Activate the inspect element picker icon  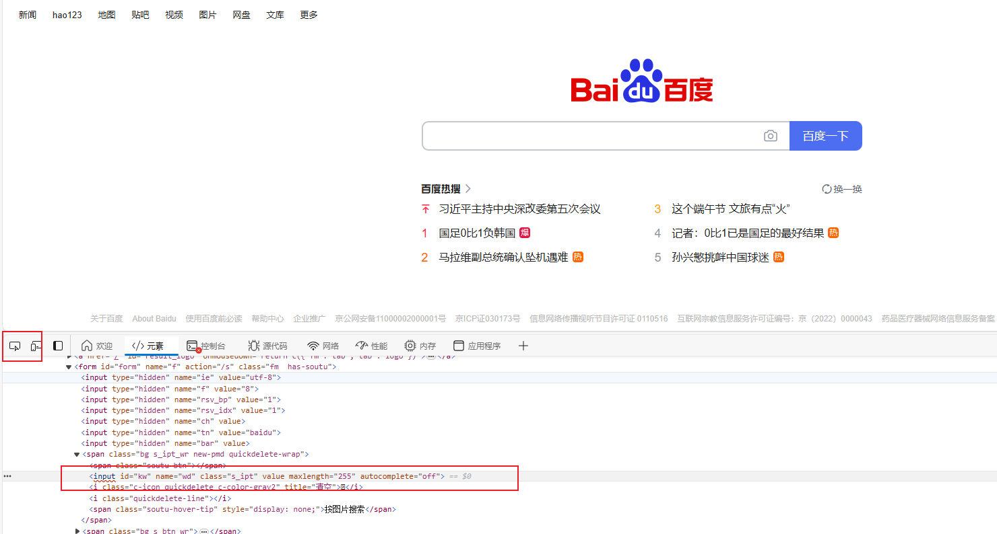pyautogui.click(x=15, y=346)
